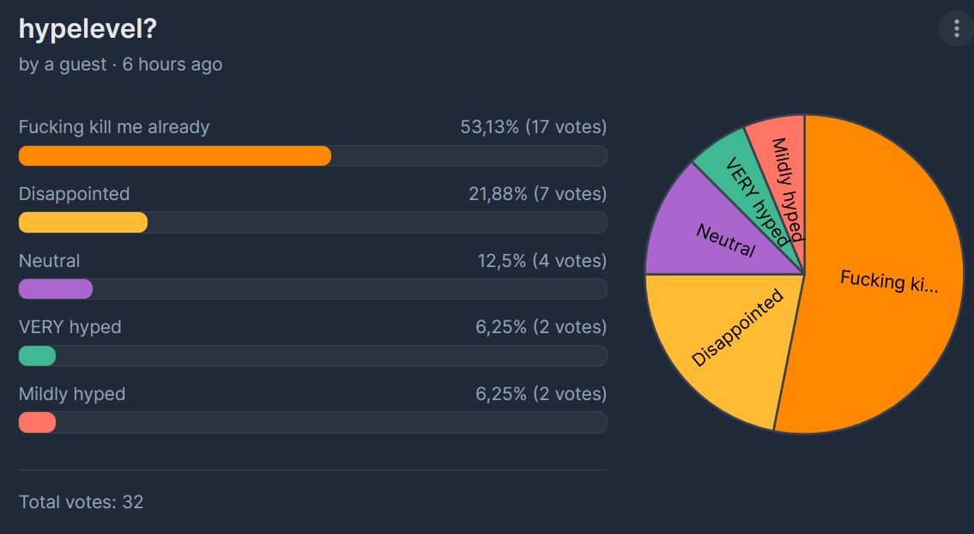Click the '6 hours ago' timestamp

click(x=172, y=64)
